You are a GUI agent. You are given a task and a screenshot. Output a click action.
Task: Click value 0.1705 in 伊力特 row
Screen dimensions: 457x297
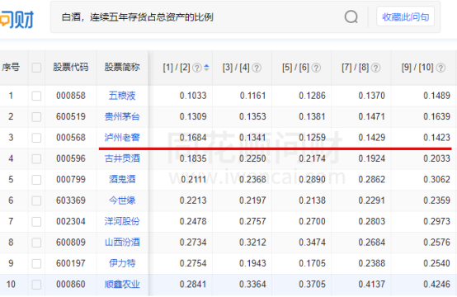coord(312,263)
